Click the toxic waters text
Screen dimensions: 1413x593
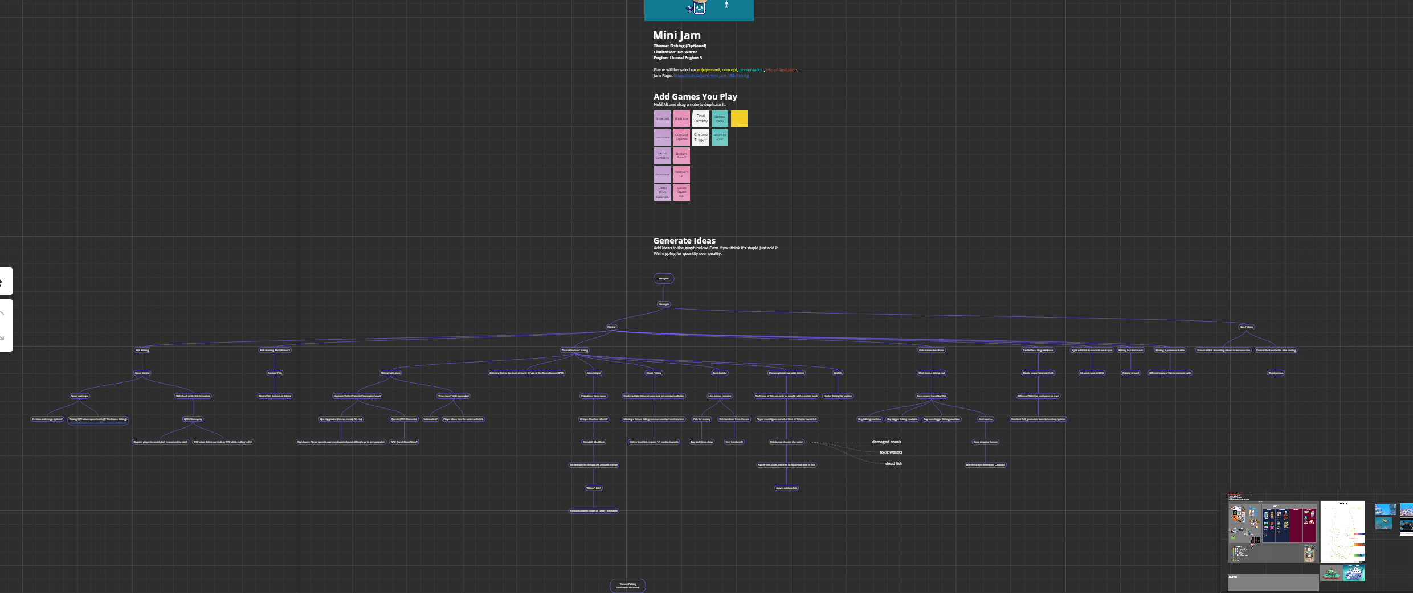891,452
